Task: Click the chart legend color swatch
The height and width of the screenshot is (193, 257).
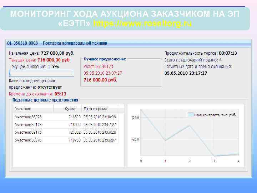Action: coord(191,115)
